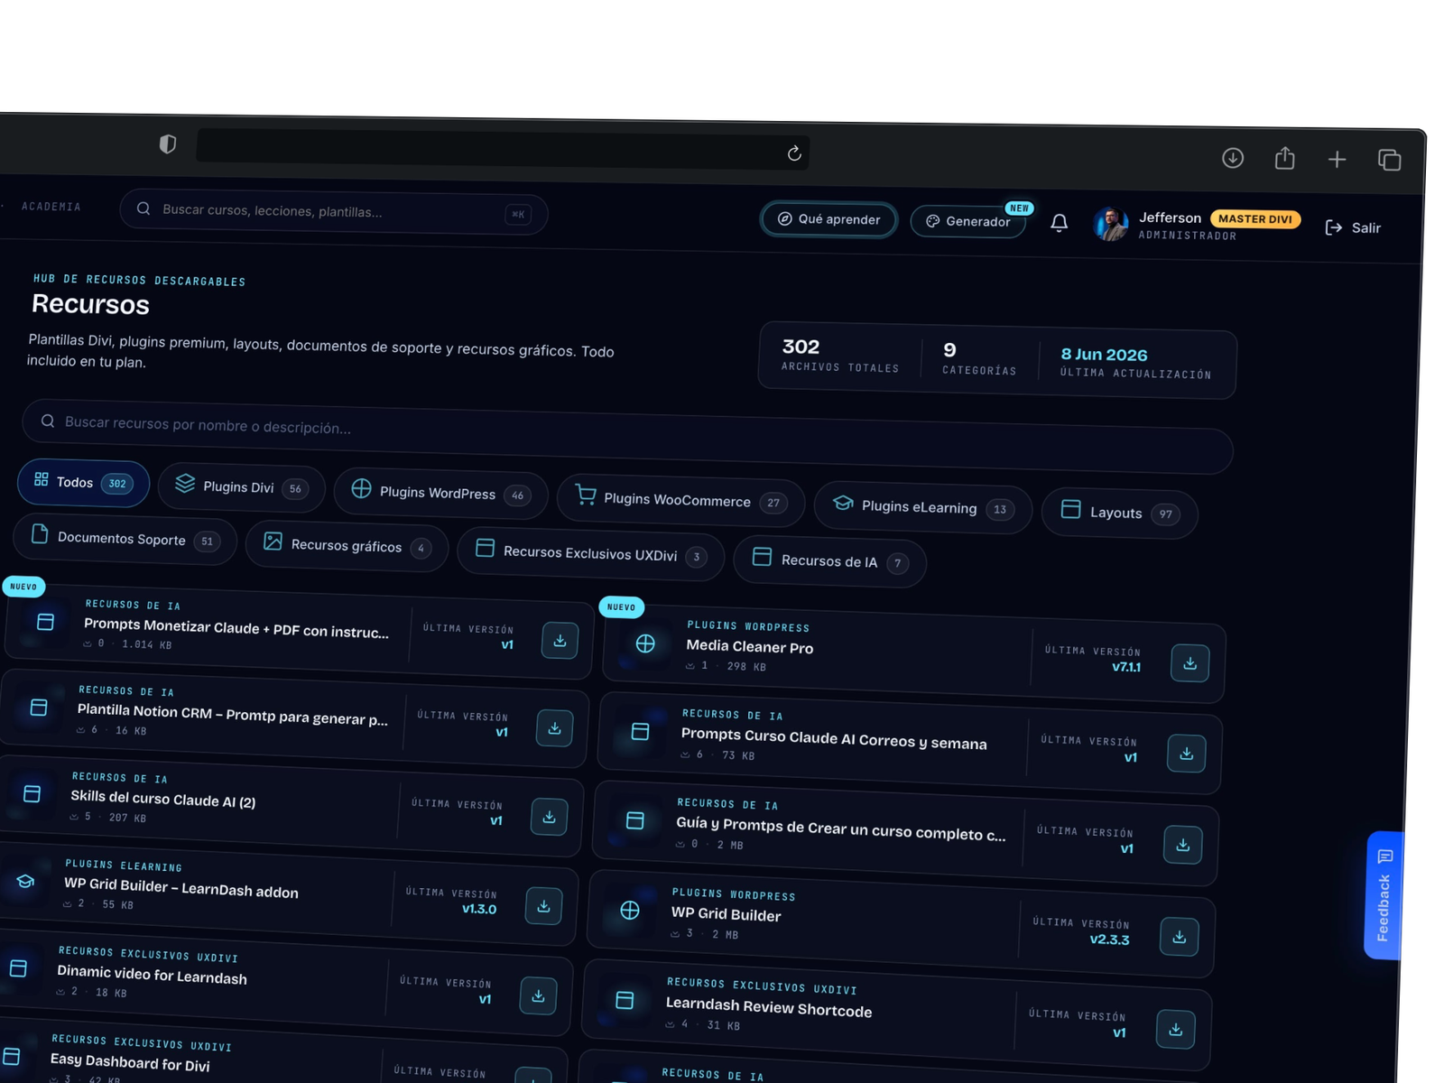The image size is (1444, 1083).
Task: Select the Todos category filter
Action: (x=84, y=483)
